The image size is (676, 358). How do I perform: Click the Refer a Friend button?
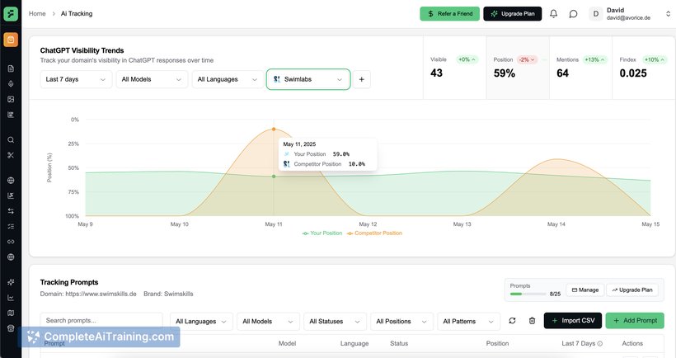[449, 14]
